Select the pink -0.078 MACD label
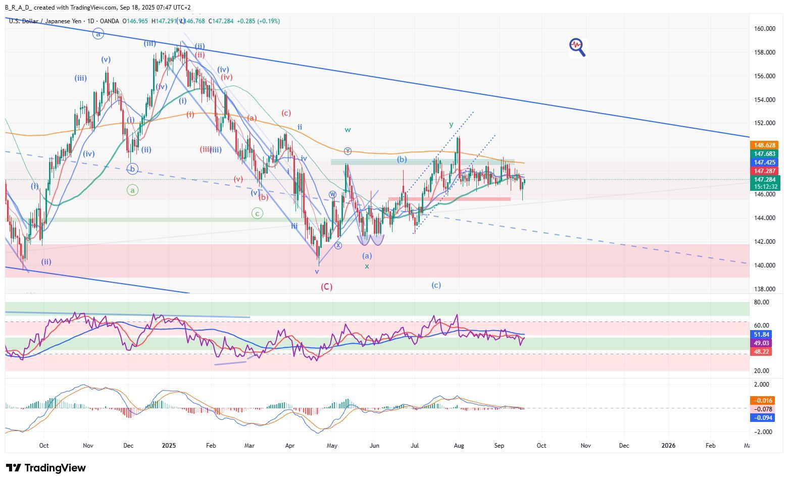The height and width of the screenshot is (483, 788). coord(763,409)
